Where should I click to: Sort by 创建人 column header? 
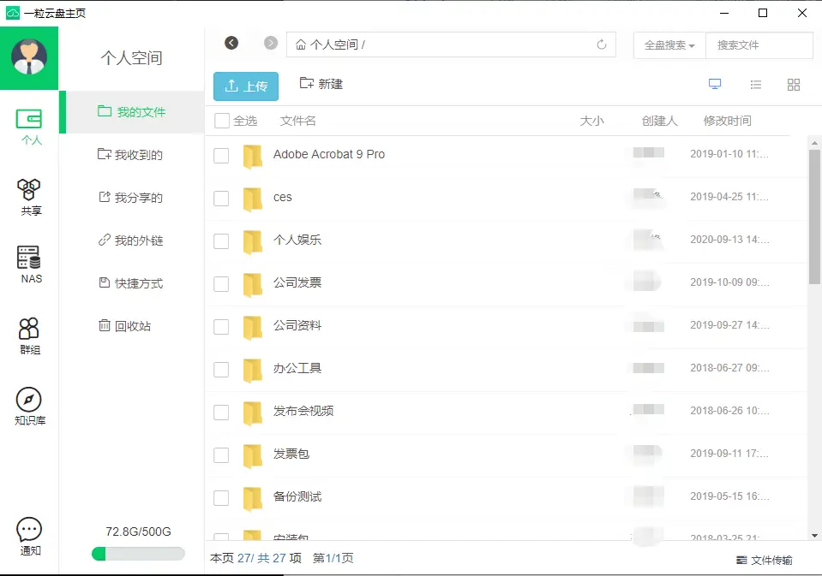(x=659, y=121)
